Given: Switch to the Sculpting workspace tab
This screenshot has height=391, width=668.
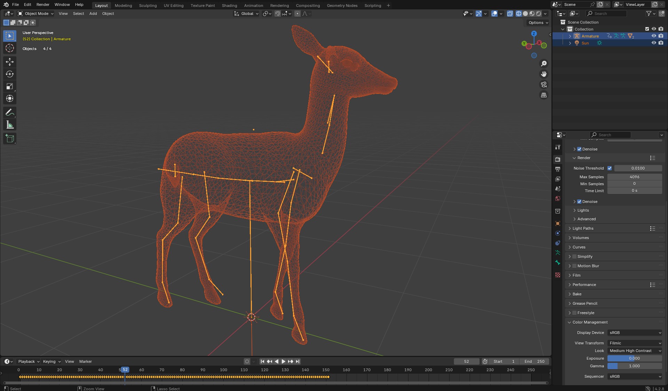Looking at the screenshot, I should point(148,6).
